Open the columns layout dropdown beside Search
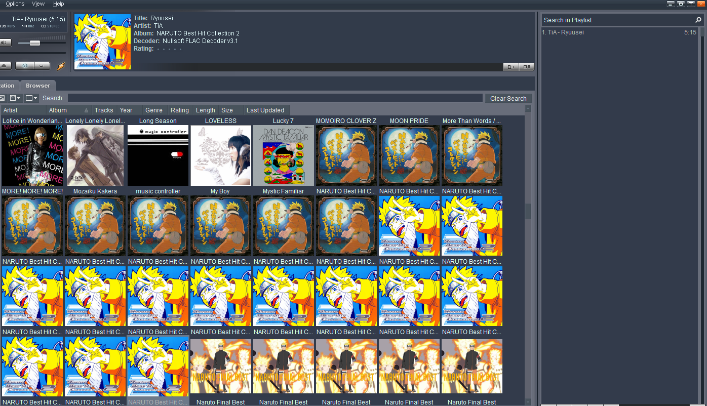This screenshot has height=406, width=707. tap(31, 98)
